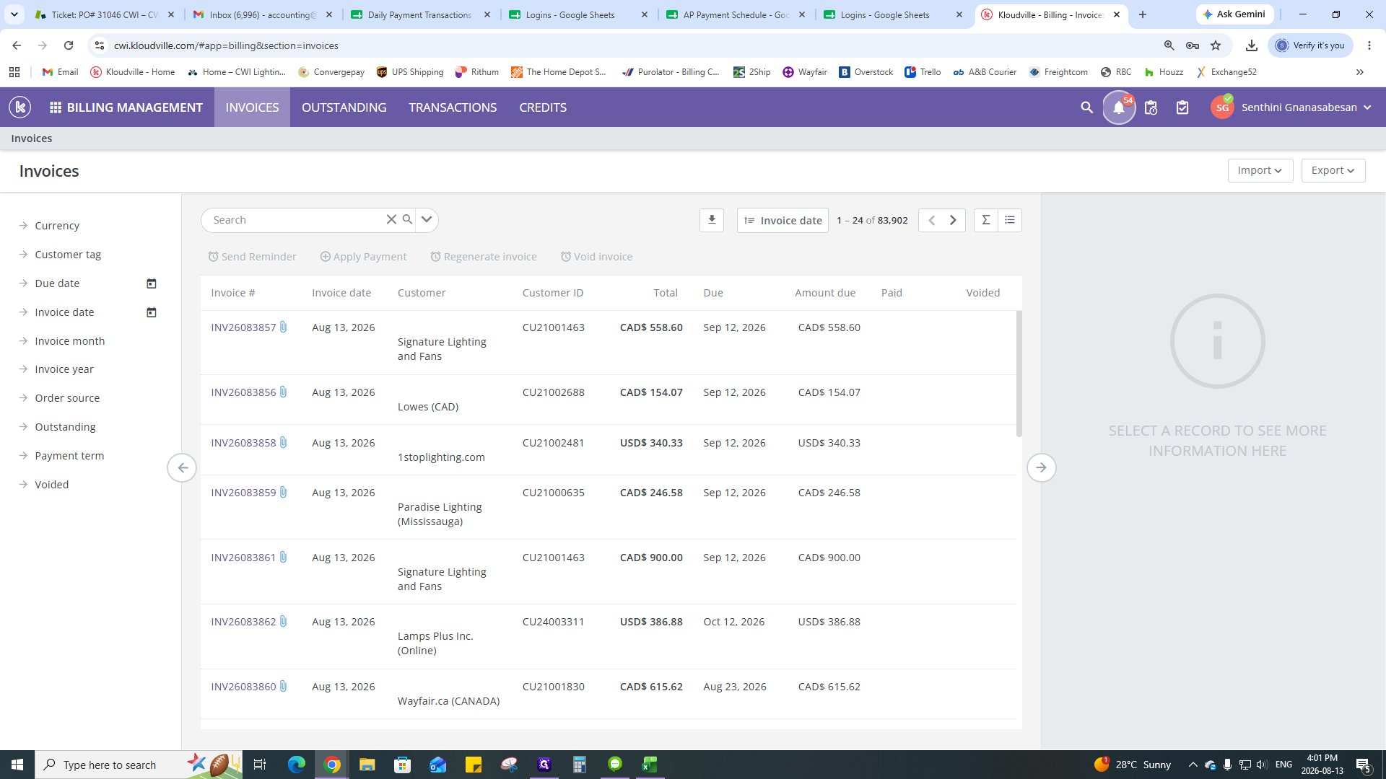Screen dimensions: 1386x779
Task: Switch to list view icon
Action: point(1010,220)
